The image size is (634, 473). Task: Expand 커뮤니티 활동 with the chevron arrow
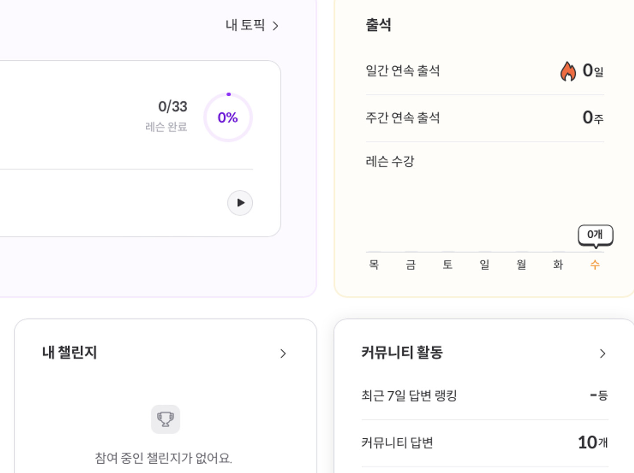tap(603, 353)
